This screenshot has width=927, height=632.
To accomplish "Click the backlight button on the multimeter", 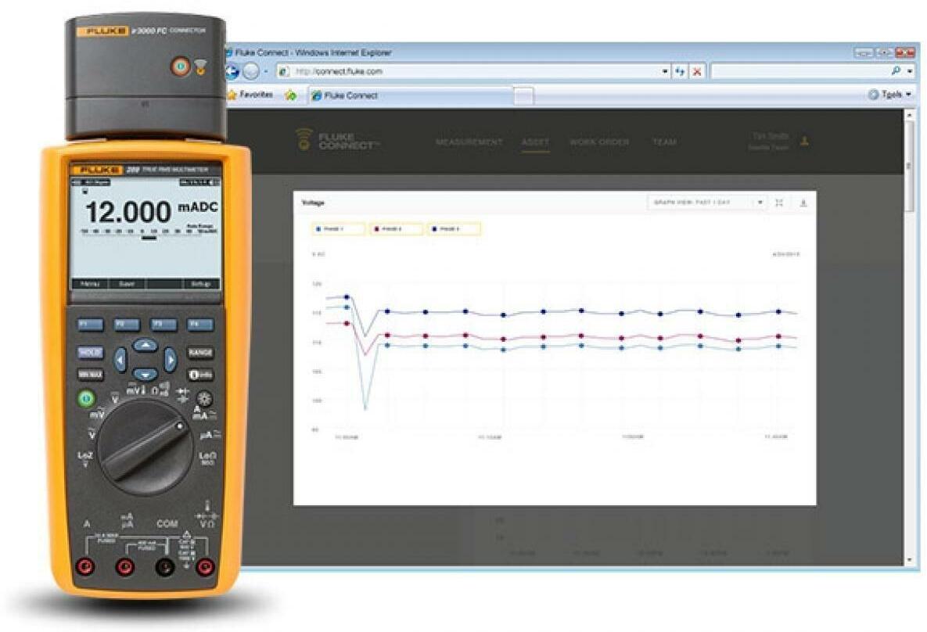I will 204,398.
